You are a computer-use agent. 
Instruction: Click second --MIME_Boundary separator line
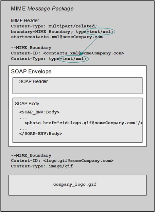click(x=31, y=155)
